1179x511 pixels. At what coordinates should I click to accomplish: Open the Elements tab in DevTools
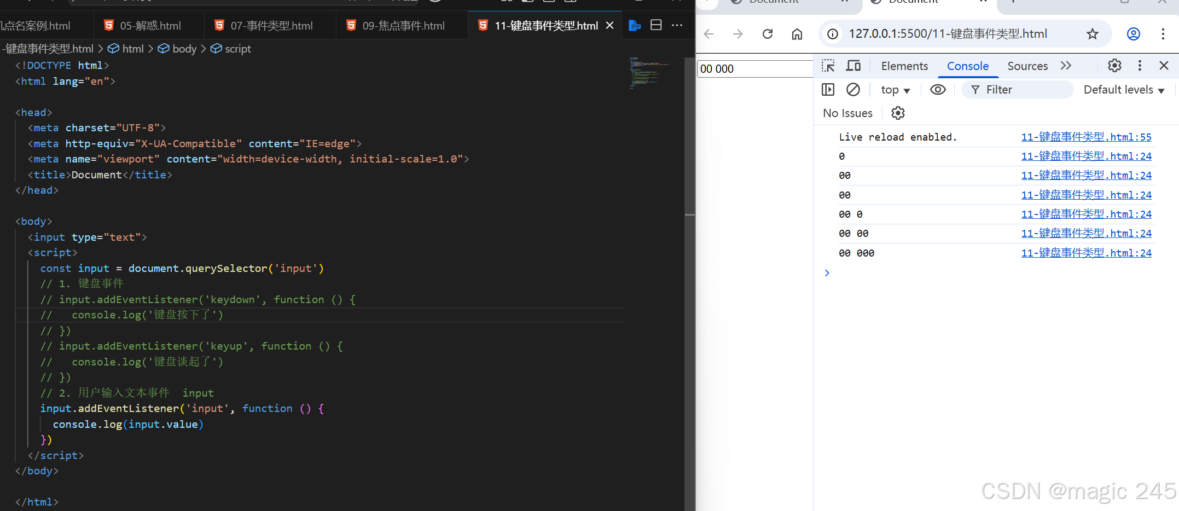pos(904,66)
